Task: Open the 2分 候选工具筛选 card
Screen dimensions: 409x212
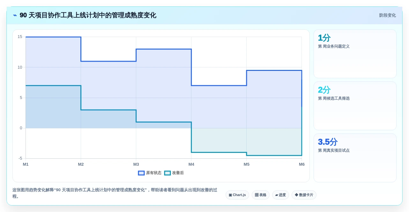Action: 355,106
